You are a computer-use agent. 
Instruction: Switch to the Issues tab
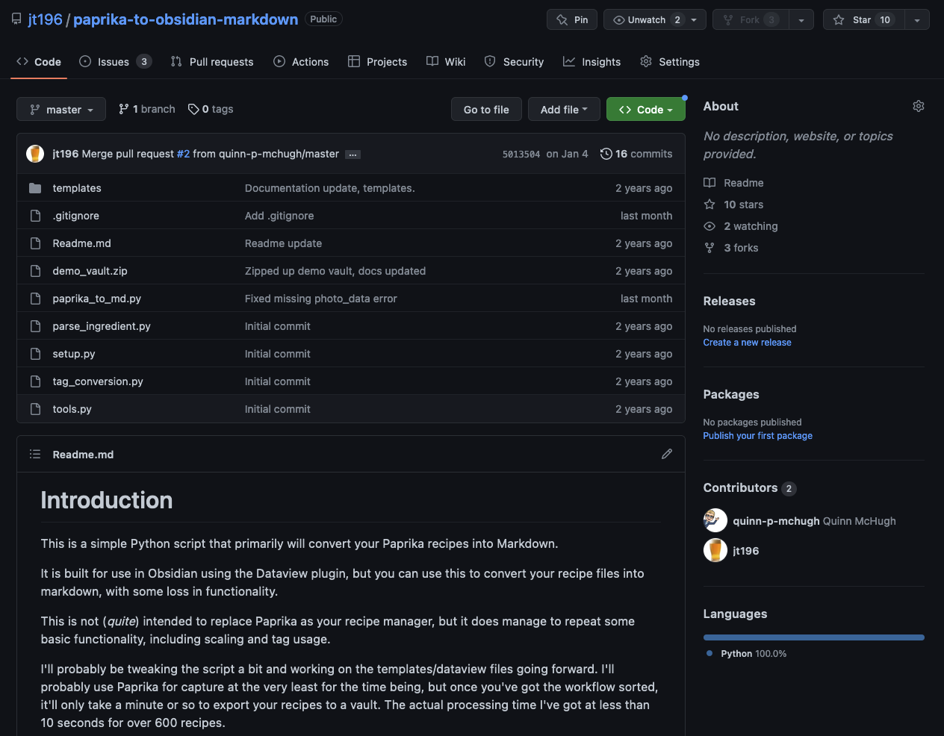coord(115,62)
